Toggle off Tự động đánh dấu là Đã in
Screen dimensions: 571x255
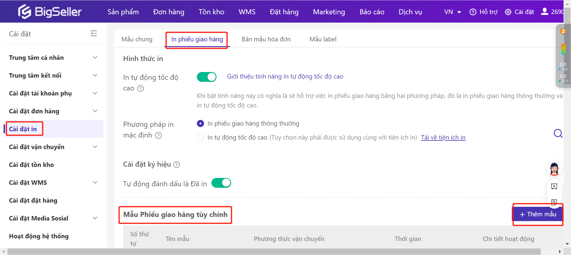pyautogui.click(x=221, y=183)
